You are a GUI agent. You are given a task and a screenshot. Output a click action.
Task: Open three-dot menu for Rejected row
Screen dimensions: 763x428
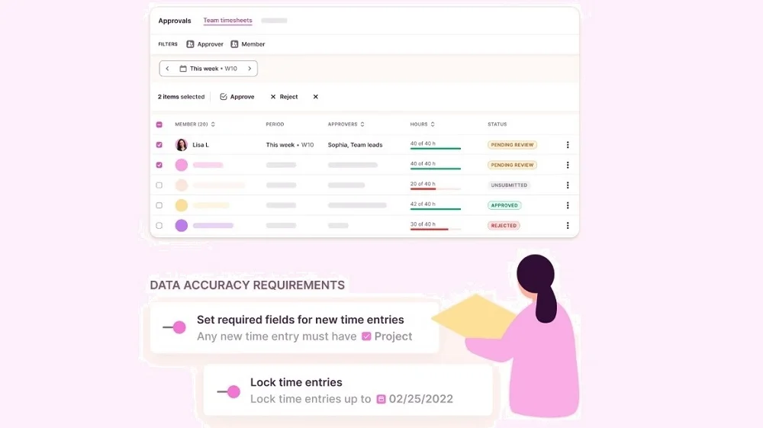point(567,226)
